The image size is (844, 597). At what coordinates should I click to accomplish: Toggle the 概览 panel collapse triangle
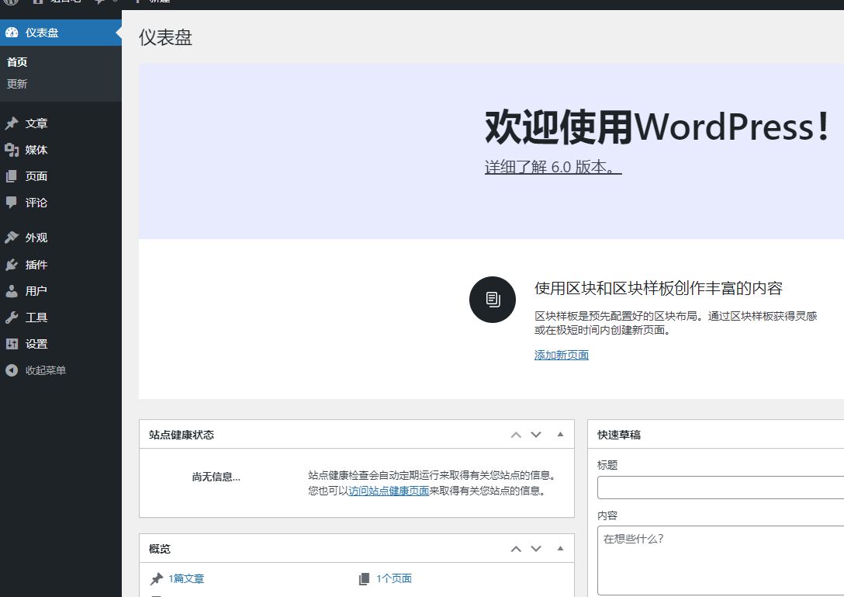[x=560, y=549]
